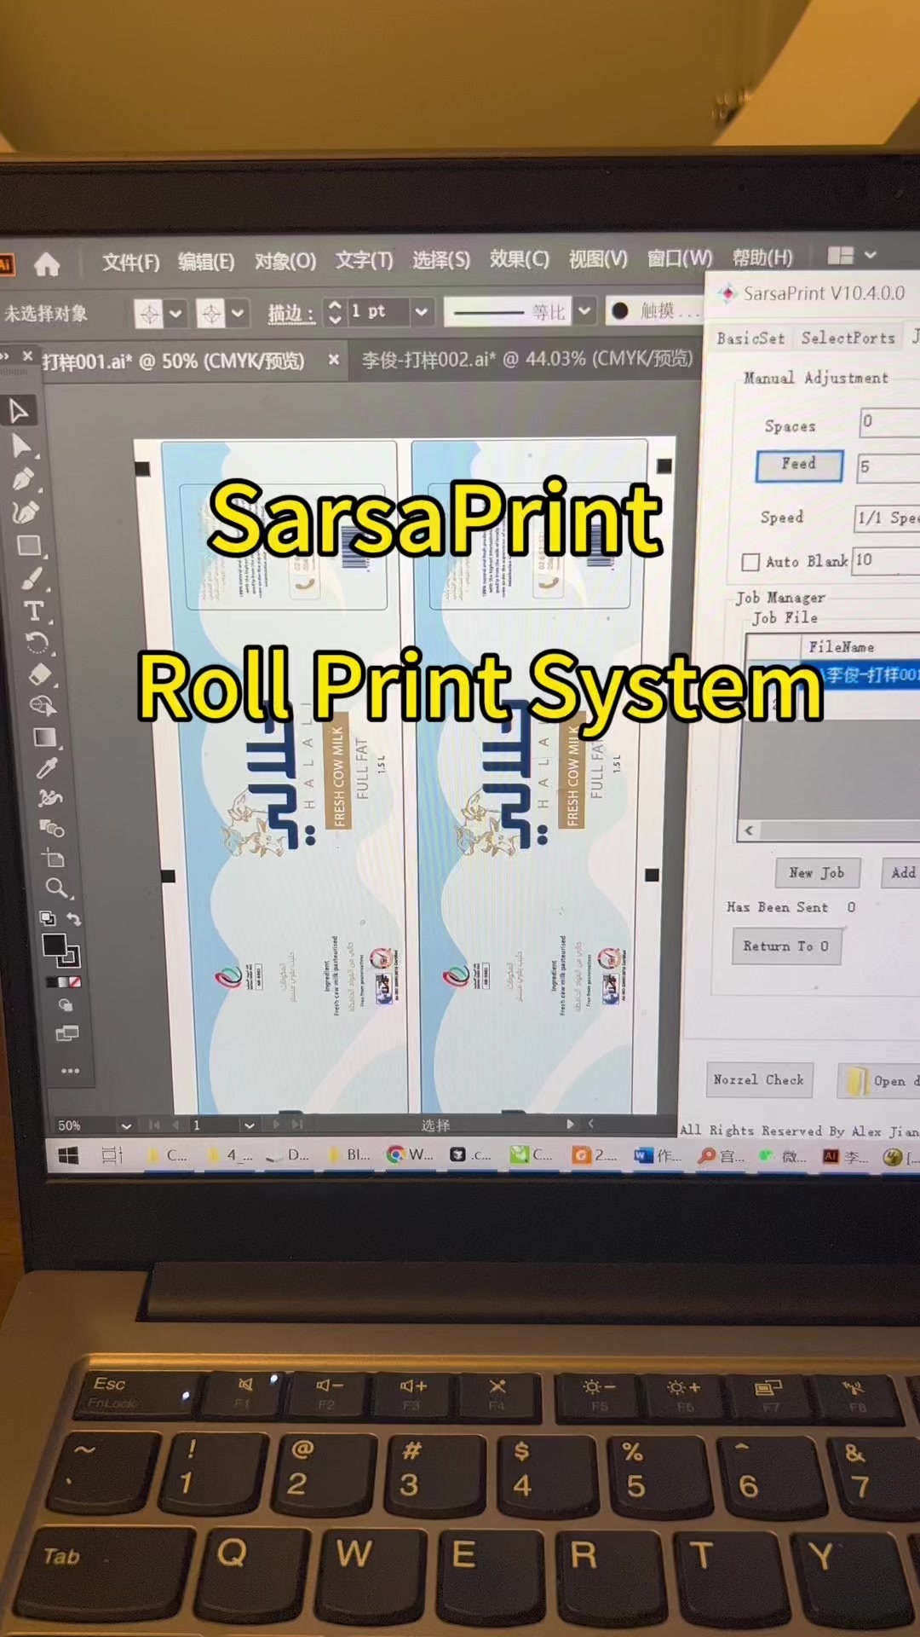Expand first alignment option dropdown arrow
This screenshot has height=1637, width=920.
point(175,314)
